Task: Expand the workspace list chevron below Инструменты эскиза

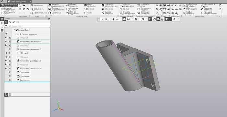Action: coord(9,16)
